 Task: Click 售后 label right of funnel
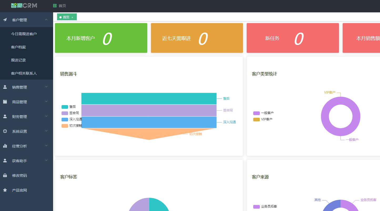point(226,99)
